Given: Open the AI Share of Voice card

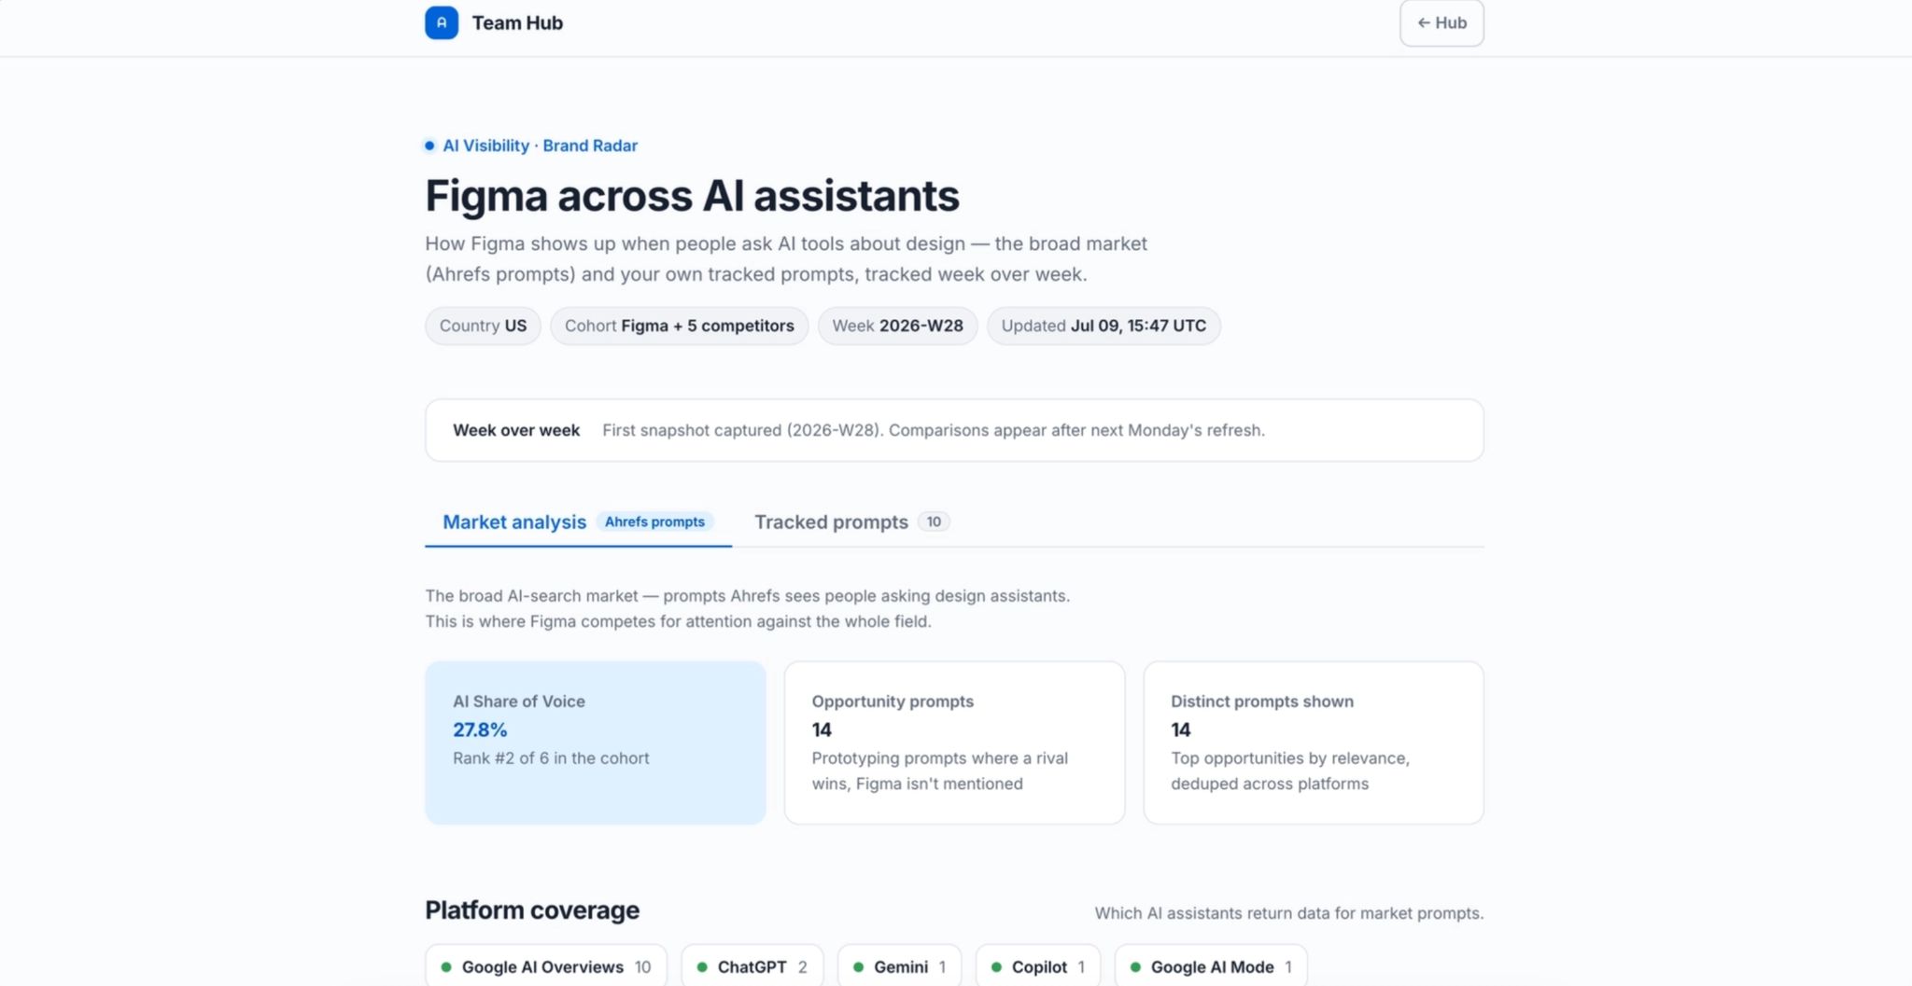Looking at the screenshot, I should [596, 743].
